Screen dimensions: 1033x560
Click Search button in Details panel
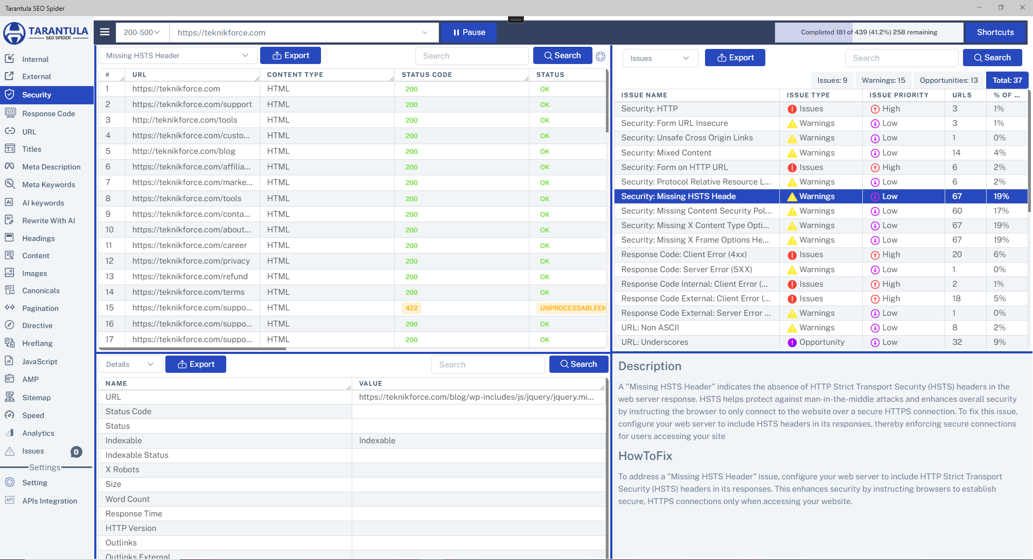(578, 364)
